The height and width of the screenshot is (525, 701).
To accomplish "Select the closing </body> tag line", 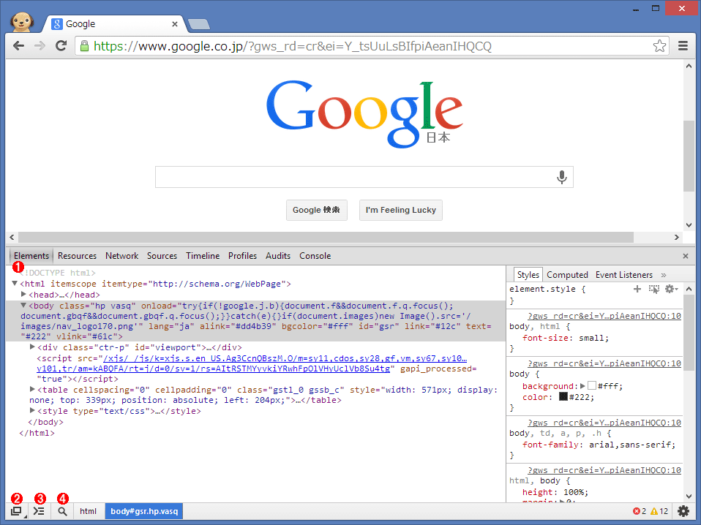I will click(x=45, y=422).
